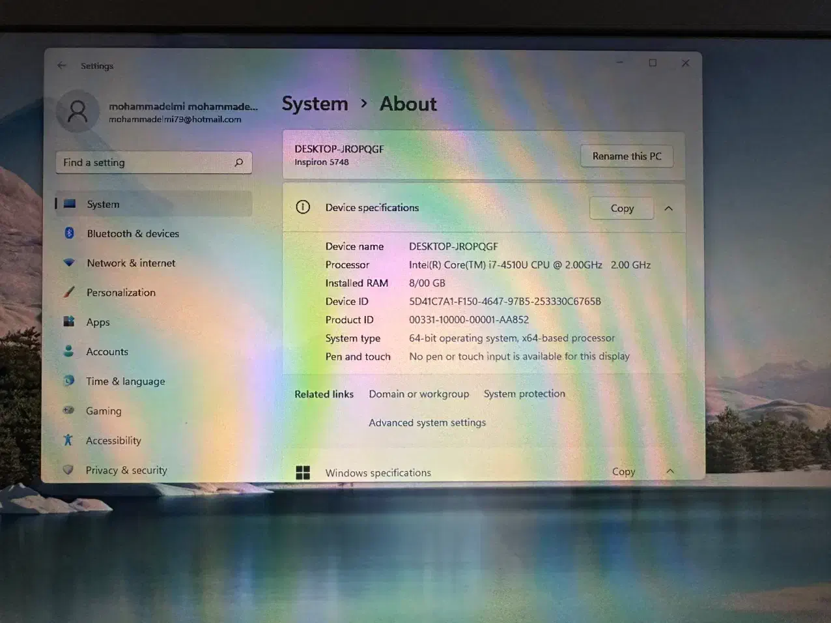Open Privacy & security settings
Viewport: 831px width, 623px height.
point(154,470)
